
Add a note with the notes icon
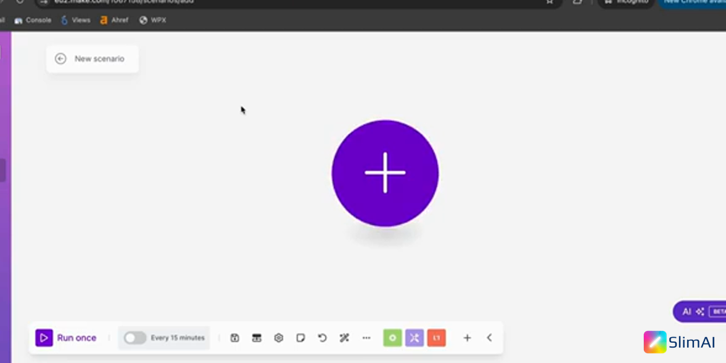pos(300,338)
